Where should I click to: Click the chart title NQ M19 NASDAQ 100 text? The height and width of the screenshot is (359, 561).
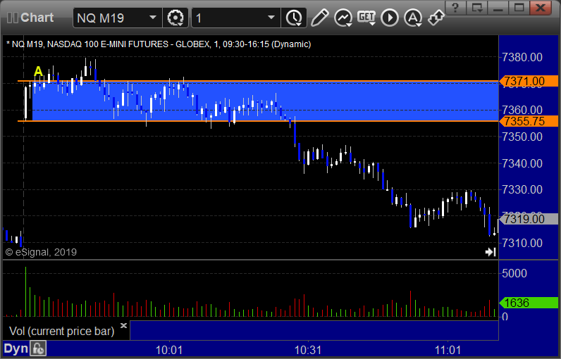point(159,44)
